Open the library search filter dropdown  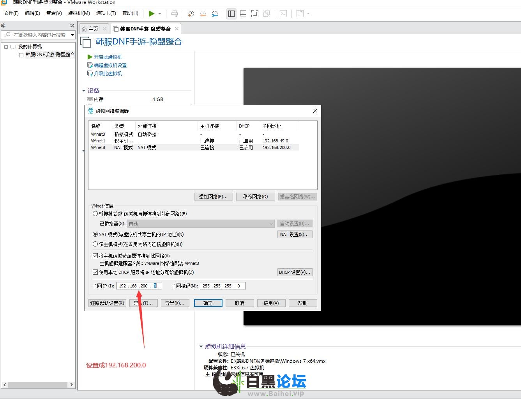click(x=72, y=35)
